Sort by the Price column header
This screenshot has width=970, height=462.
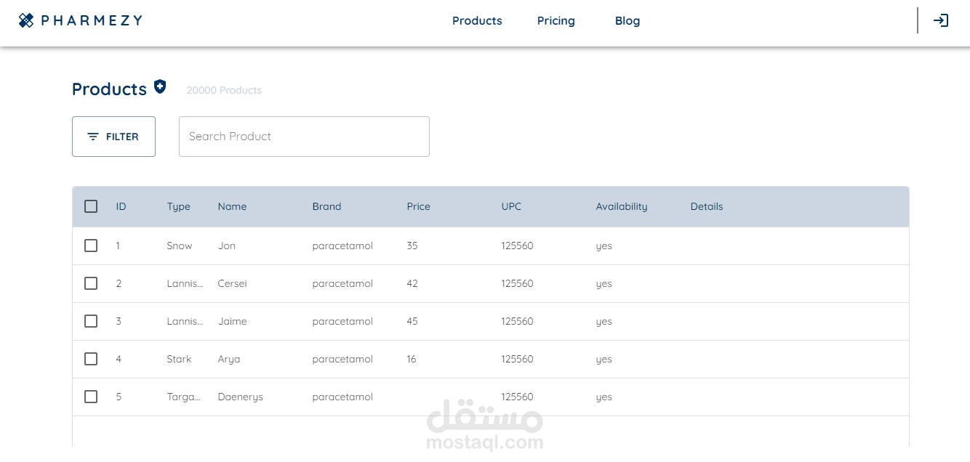pos(419,206)
